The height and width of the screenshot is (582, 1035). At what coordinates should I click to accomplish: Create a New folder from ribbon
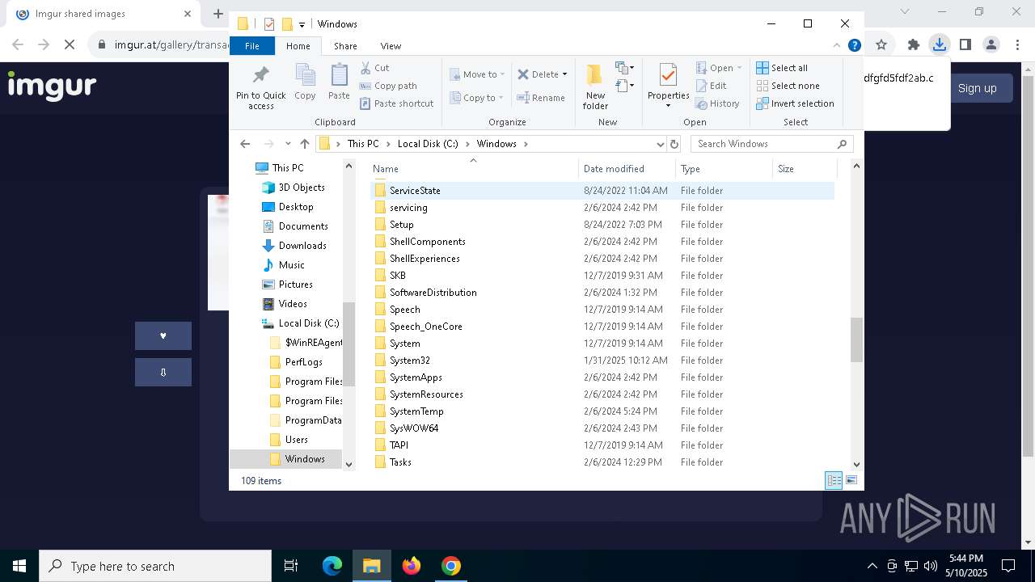click(x=595, y=87)
